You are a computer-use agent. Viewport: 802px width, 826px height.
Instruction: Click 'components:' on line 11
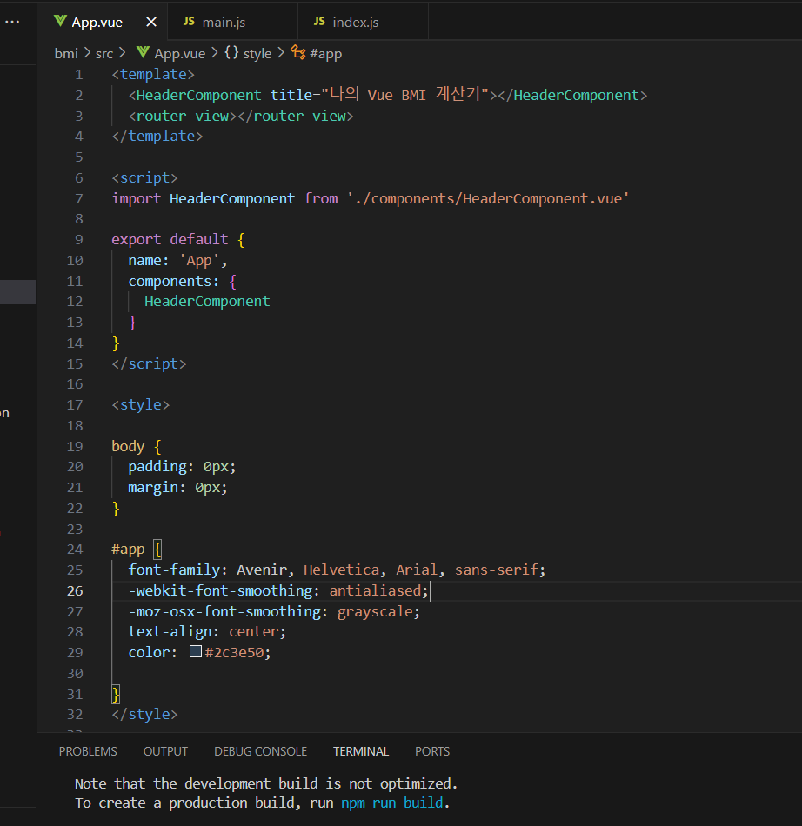[173, 282]
